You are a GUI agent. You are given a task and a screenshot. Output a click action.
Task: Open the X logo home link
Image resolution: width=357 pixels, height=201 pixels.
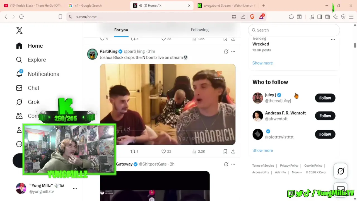click(19, 30)
